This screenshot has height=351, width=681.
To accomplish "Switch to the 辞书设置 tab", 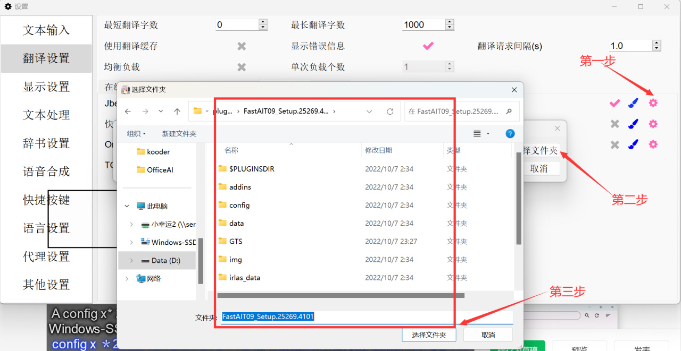I will pyautogui.click(x=46, y=143).
